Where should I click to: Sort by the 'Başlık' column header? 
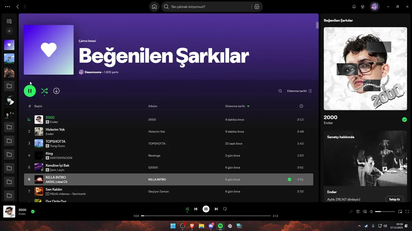click(x=38, y=106)
